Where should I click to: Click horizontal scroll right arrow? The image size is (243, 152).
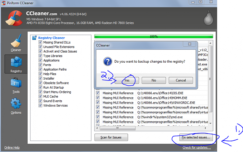click(206, 128)
